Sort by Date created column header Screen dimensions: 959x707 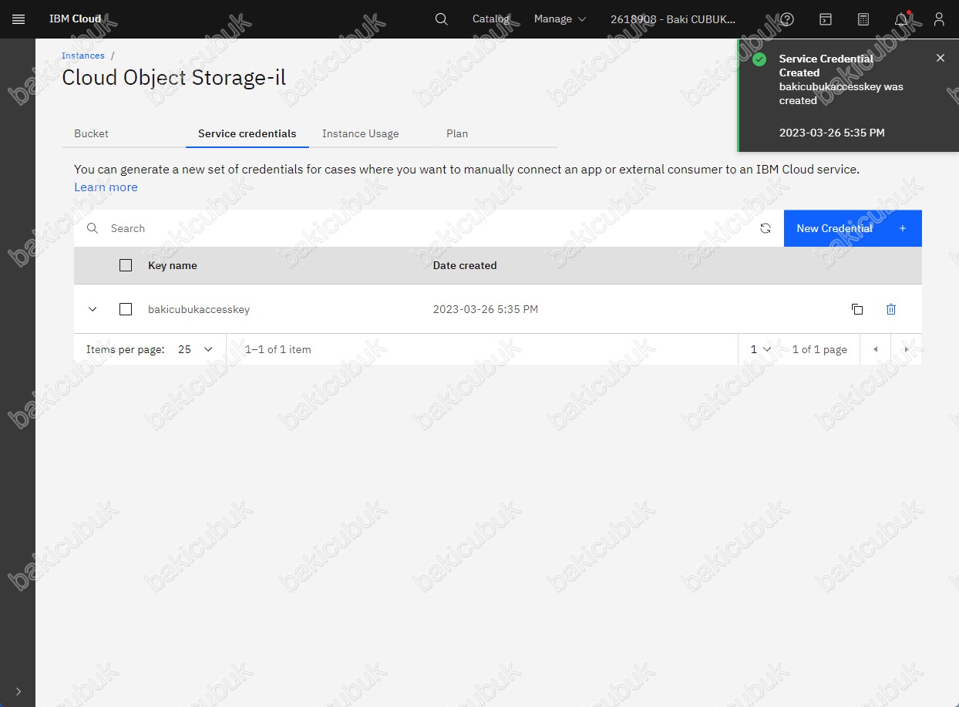[465, 265]
